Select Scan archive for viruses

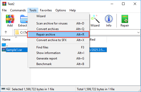point(59,23)
